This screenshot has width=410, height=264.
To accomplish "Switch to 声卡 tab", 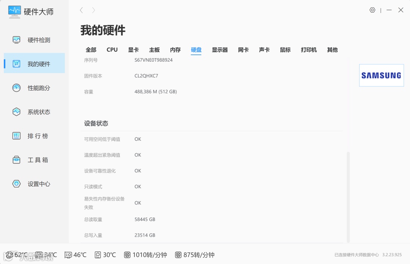I will click(x=264, y=50).
